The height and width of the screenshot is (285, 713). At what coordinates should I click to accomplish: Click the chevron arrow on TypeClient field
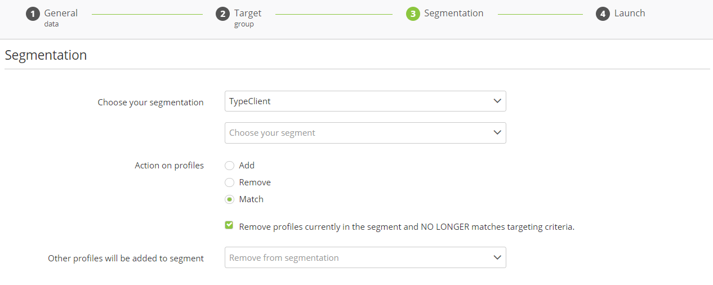point(497,101)
